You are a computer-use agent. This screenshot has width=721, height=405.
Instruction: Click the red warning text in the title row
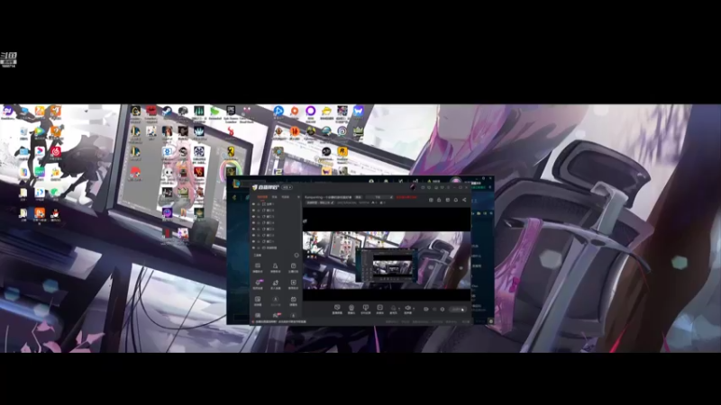406,197
